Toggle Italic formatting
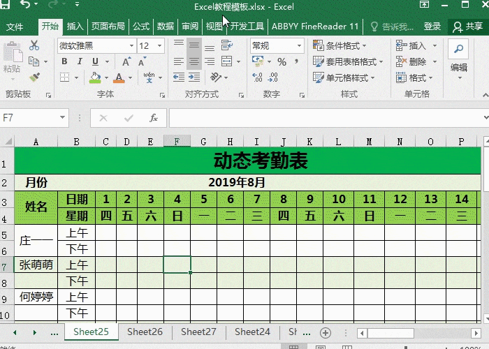Screen dimensions: 489x349 [79, 61]
